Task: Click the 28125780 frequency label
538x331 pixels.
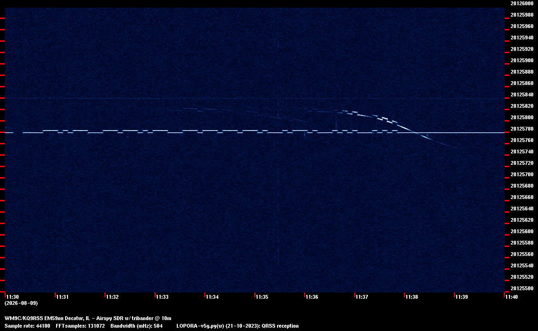Action: (522, 129)
